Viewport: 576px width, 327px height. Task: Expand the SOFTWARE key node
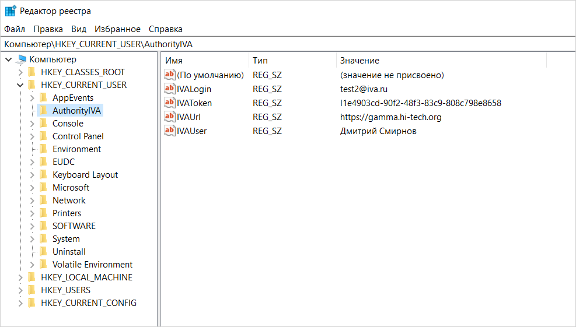click(32, 226)
